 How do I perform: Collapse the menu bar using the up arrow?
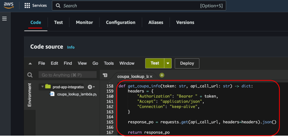point(30,64)
